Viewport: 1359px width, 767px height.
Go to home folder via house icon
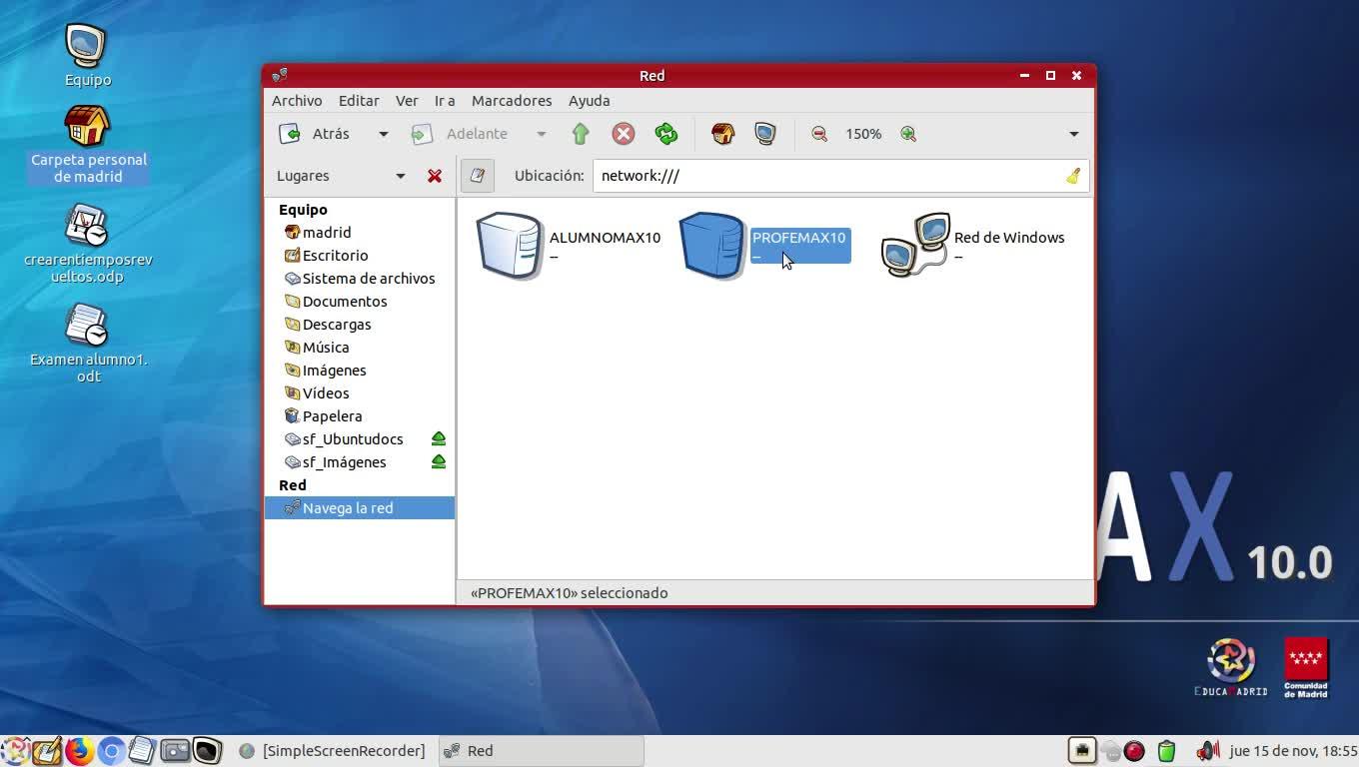(x=722, y=134)
